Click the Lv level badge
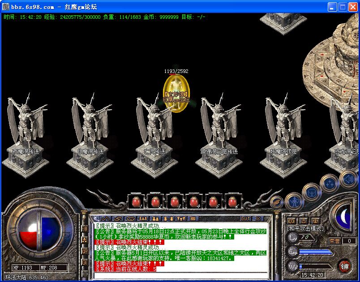Image resolution: width=360 pixels, height=282 pixels. (x=294, y=238)
